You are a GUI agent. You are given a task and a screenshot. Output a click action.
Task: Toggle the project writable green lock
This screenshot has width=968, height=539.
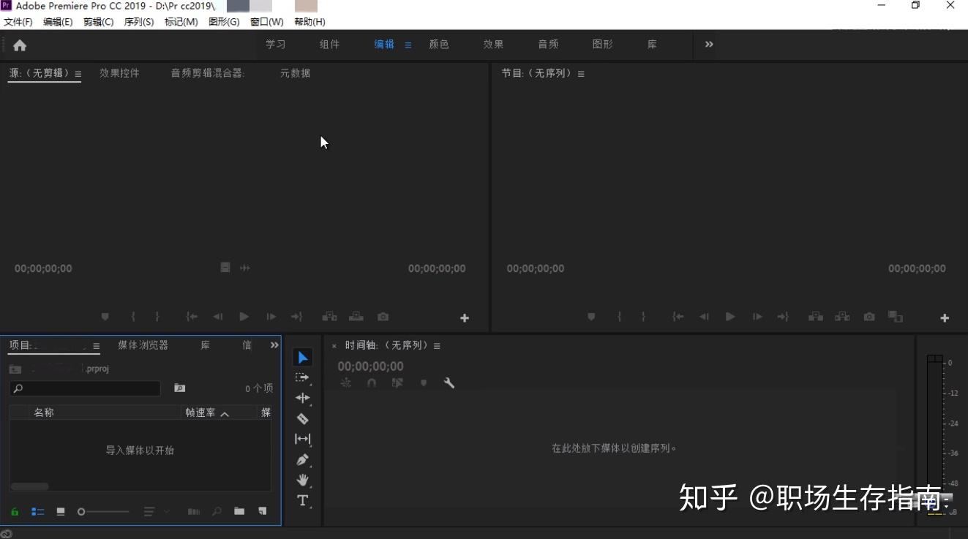tap(15, 511)
